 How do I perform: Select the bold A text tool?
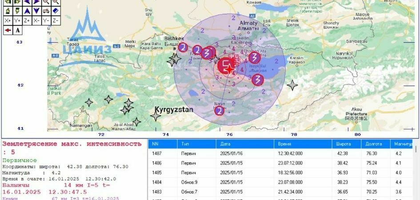(17, 30)
